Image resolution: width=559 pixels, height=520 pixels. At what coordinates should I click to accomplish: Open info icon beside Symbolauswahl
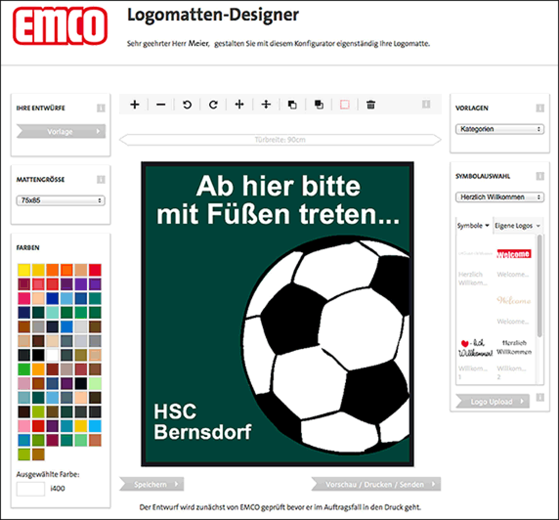click(x=540, y=176)
